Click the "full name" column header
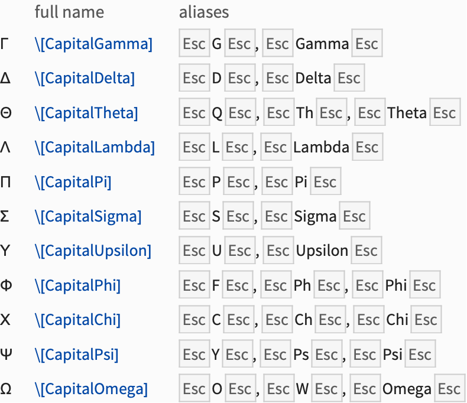Screen dimensions: 467x403 69,12
